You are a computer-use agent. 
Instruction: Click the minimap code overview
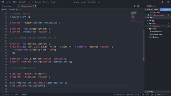click(137, 16)
